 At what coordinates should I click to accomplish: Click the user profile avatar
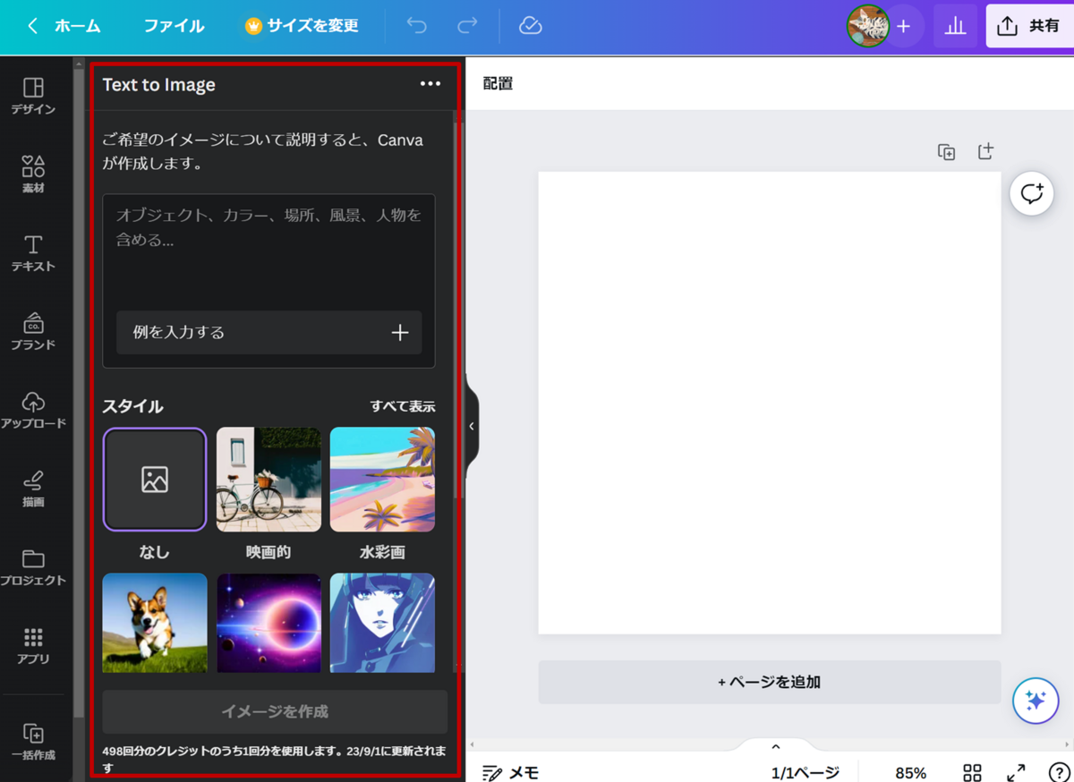[x=867, y=26]
